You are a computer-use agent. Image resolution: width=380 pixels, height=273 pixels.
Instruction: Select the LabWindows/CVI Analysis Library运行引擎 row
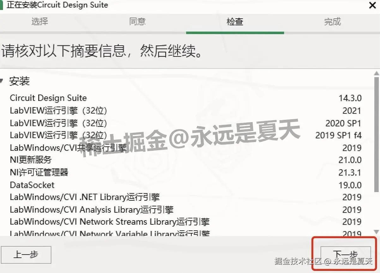186,210
